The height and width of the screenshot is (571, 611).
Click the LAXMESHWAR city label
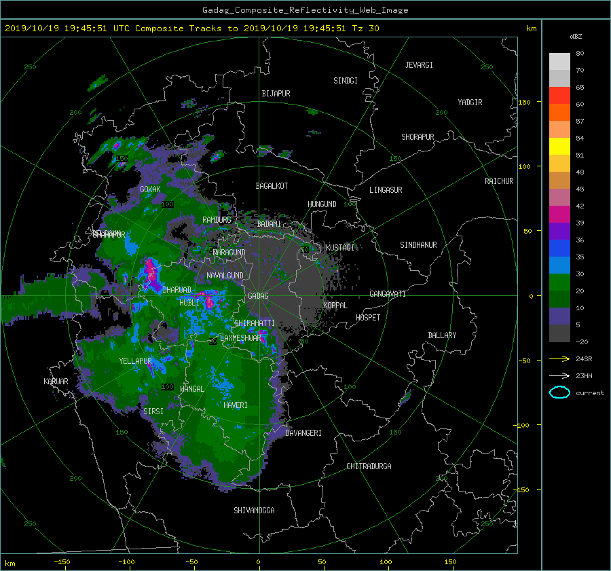click(x=240, y=338)
